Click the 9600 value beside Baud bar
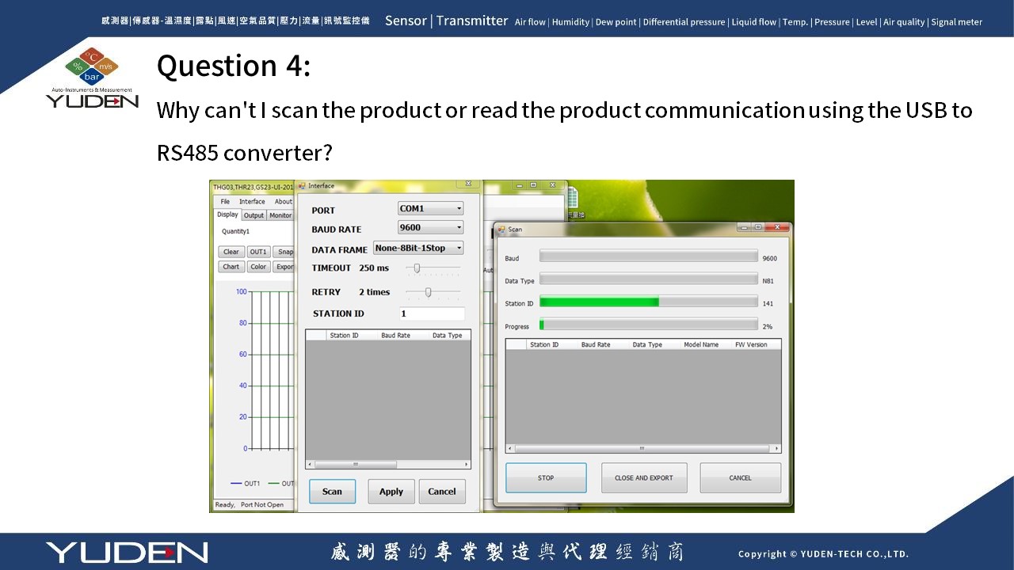 click(x=769, y=258)
